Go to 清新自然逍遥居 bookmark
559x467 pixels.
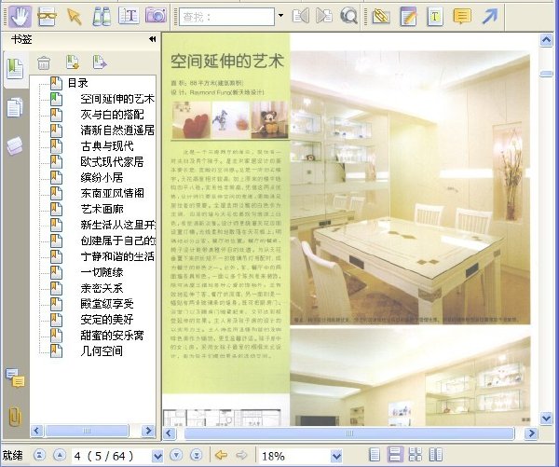click(117, 130)
